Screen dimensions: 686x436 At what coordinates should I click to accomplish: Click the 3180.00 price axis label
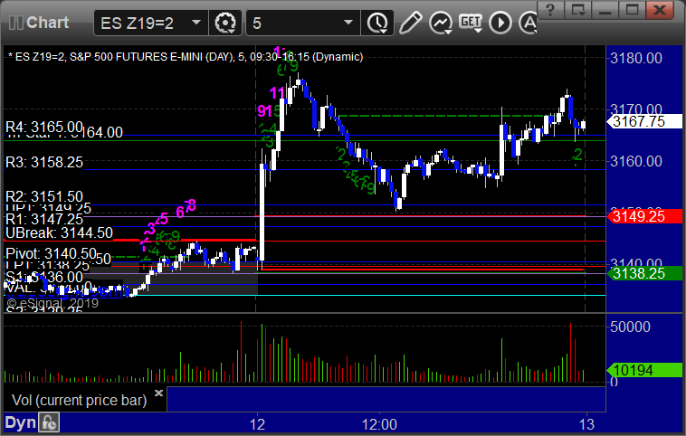click(636, 58)
